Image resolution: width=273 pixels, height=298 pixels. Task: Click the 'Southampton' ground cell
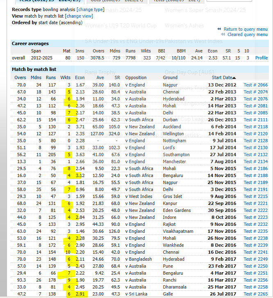(176, 155)
